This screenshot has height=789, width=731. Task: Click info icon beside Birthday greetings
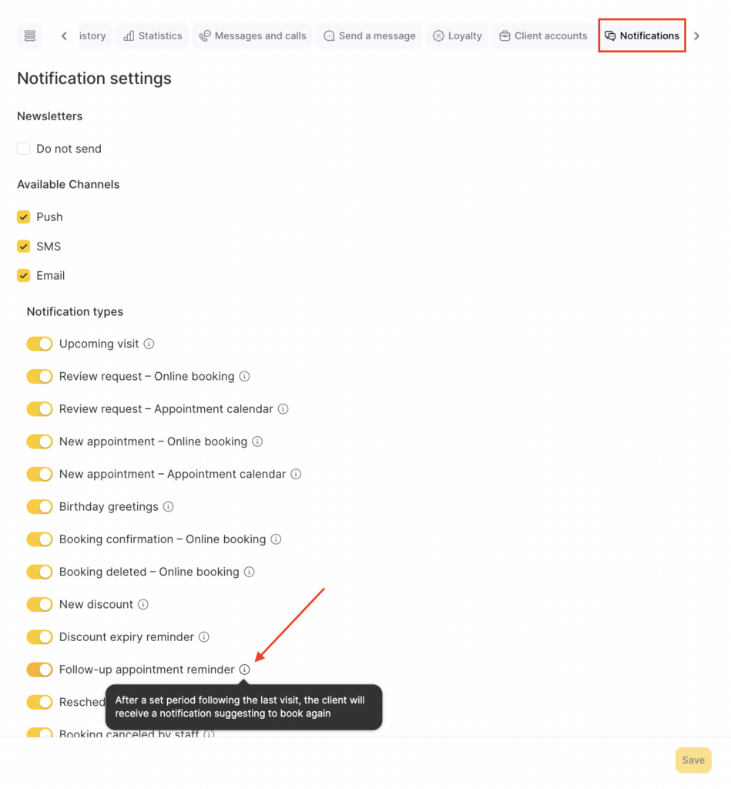pyautogui.click(x=169, y=507)
